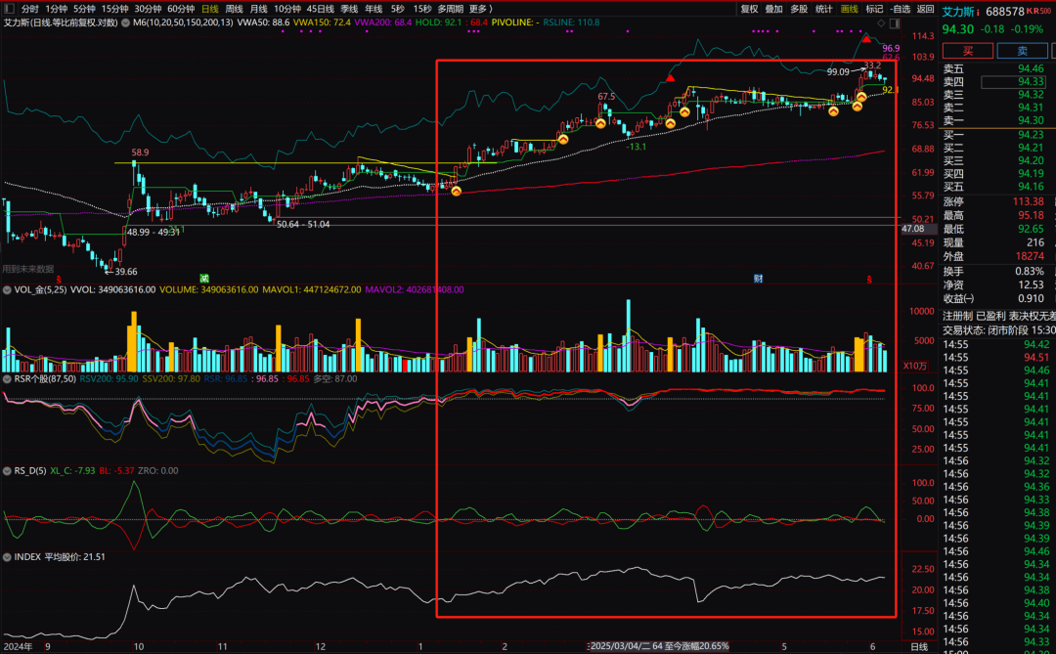Switch to 分时 intraday view
Screen dimensions: 1056x654
29,9
